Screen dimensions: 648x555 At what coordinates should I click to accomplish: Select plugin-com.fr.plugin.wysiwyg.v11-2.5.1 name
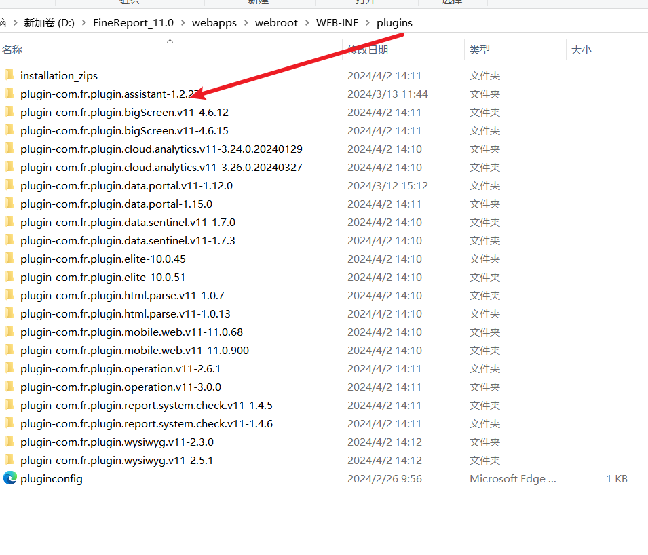point(117,460)
